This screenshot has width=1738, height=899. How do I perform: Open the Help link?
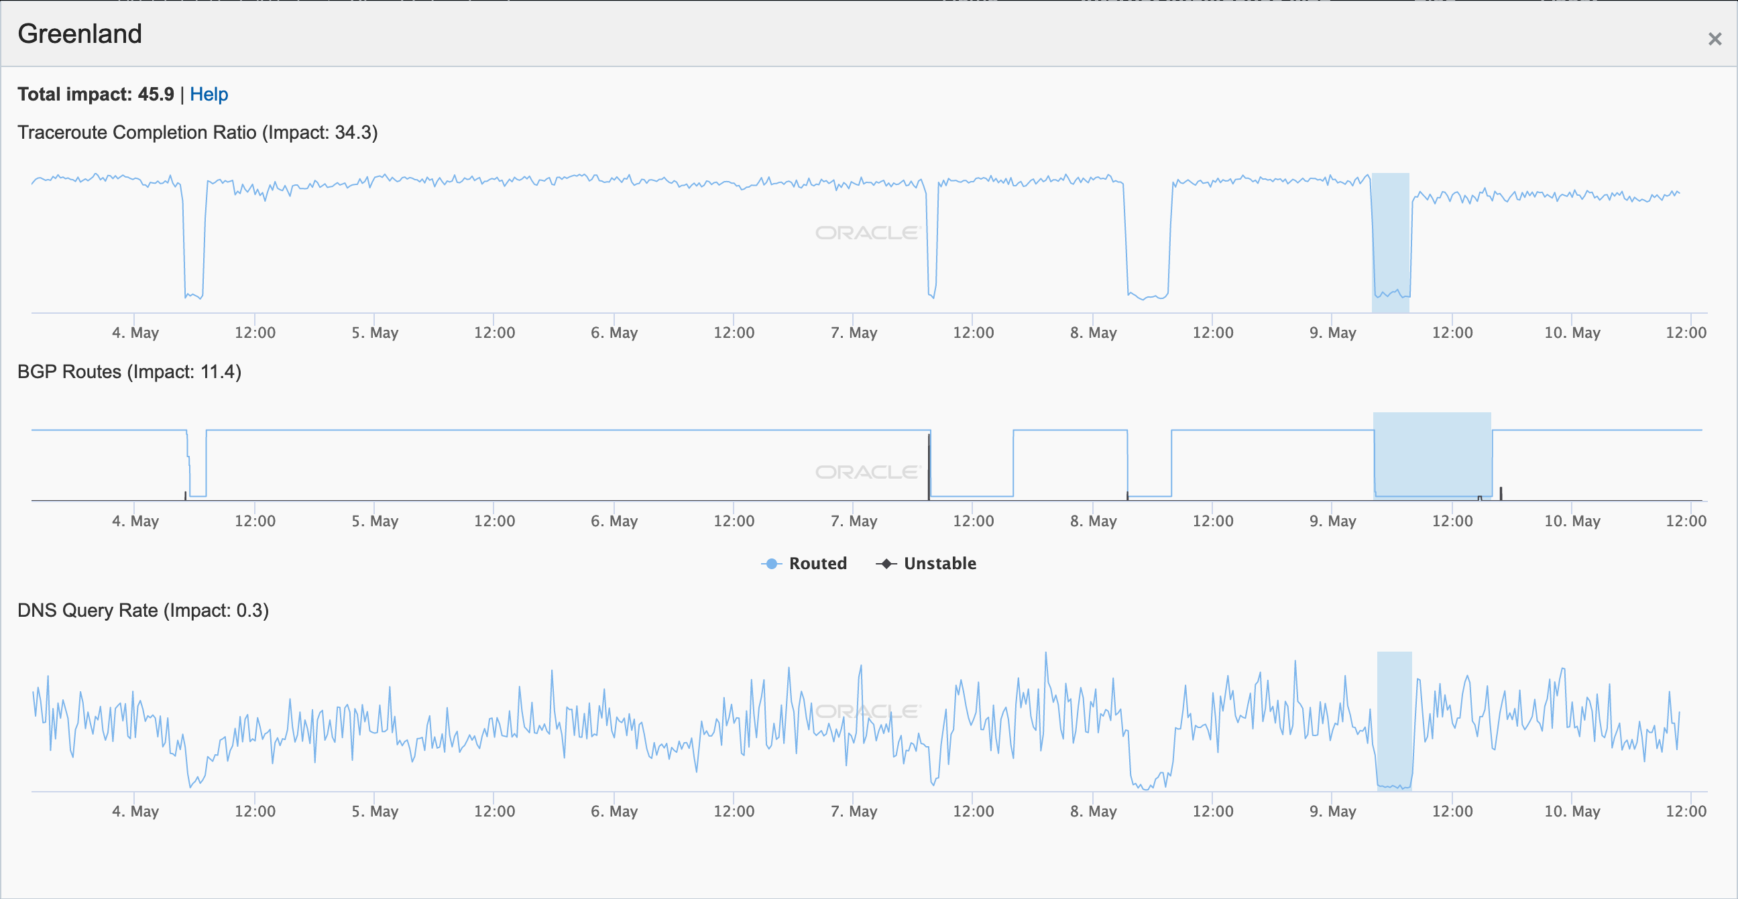click(x=209, y=95)
